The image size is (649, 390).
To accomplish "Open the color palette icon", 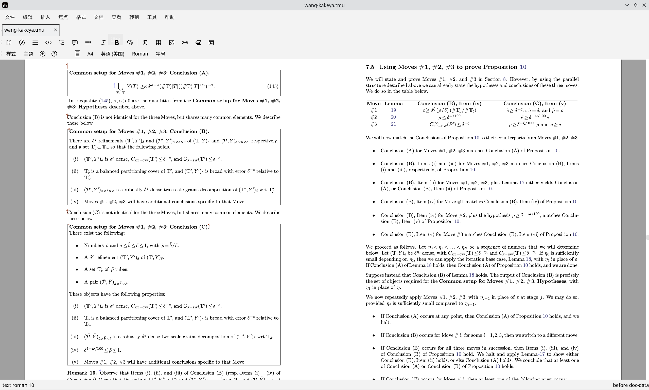I will pyautogui.click(x=130, y=43).
